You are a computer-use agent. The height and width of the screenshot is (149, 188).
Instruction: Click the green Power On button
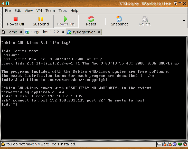point(66,21)
